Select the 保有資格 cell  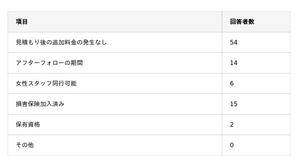(28, 124)
